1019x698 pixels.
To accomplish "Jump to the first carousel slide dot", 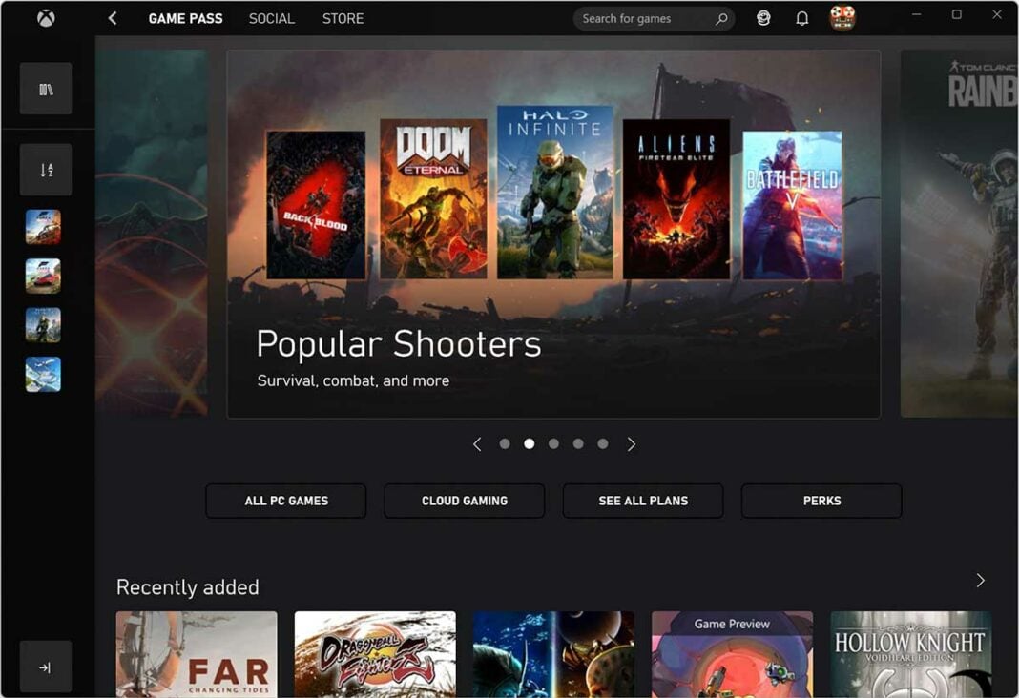I will [x=505, y=443].
